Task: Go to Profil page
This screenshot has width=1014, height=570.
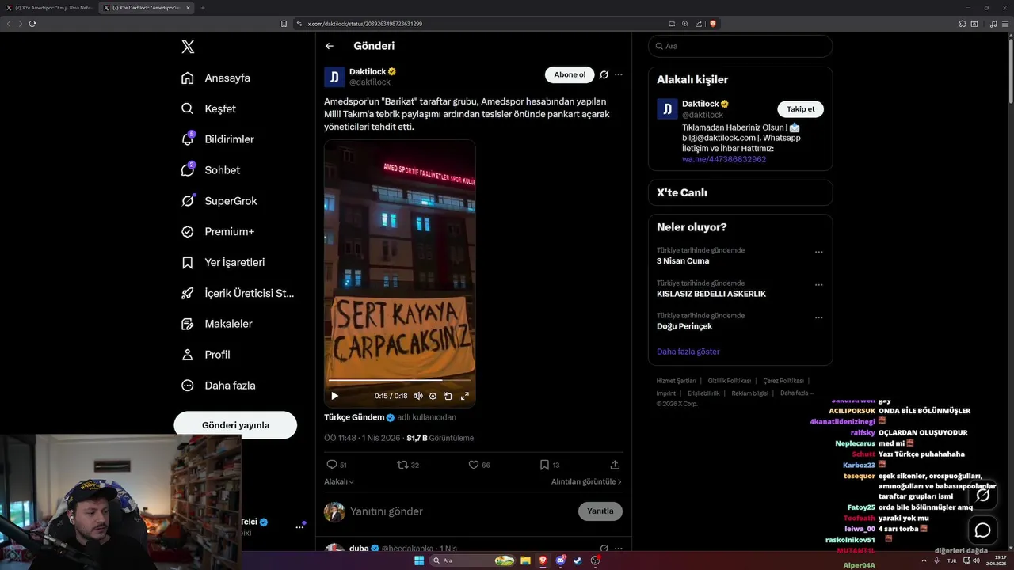Action: click(x=205, y=355)
